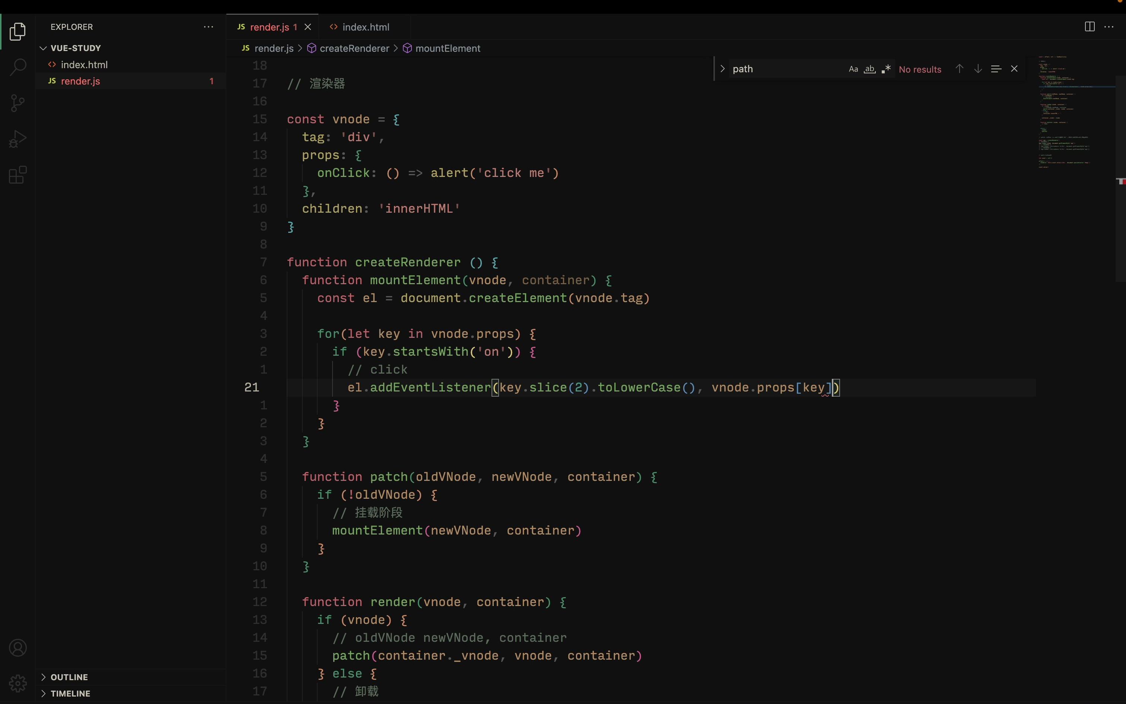Open the Source Control view

18,103
